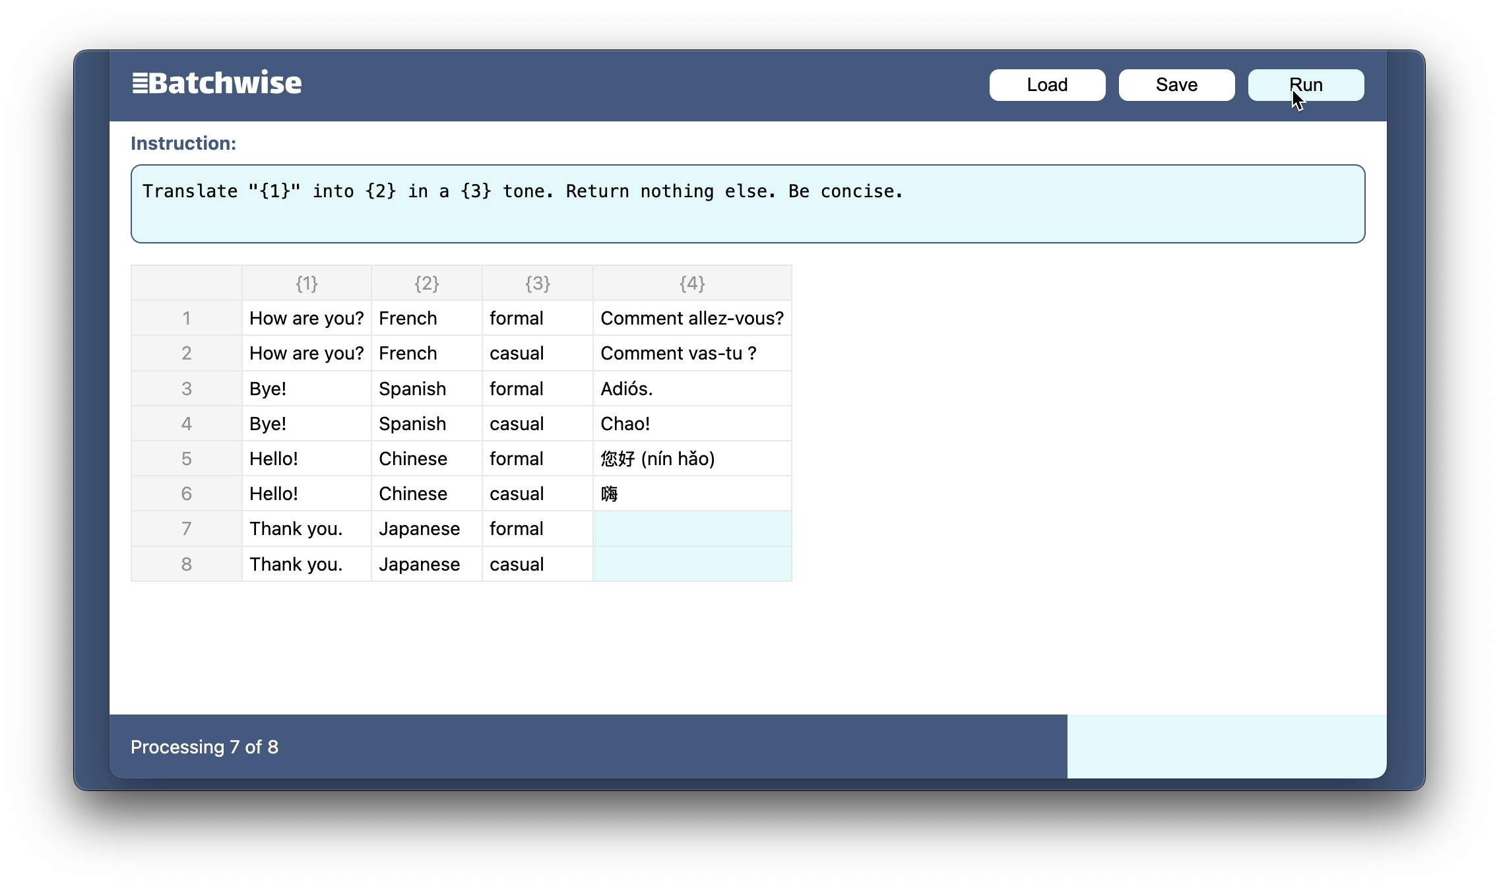Viewport: 1499px width, 888px height.
Task: Click the Run button
Action: coord(1305,85)
